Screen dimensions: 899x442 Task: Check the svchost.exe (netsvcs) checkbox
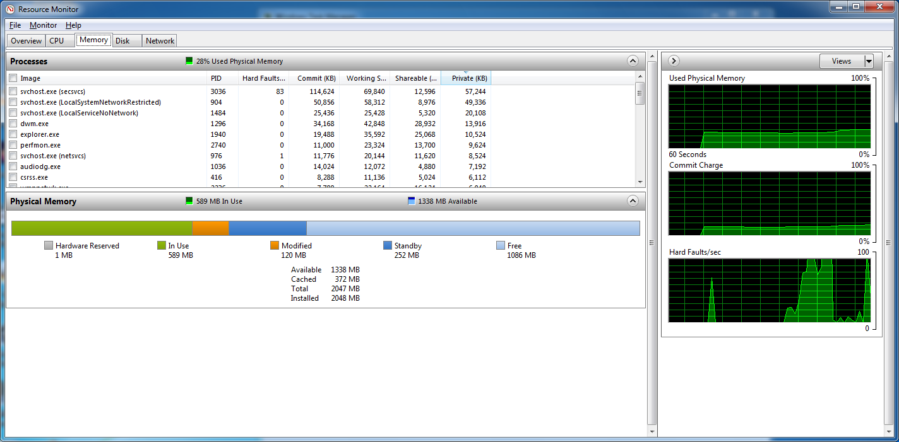[x=13, y=156]
